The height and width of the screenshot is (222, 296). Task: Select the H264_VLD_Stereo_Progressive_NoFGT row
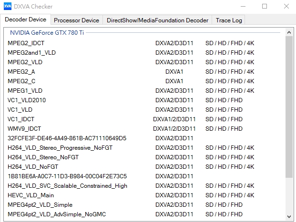62,148
